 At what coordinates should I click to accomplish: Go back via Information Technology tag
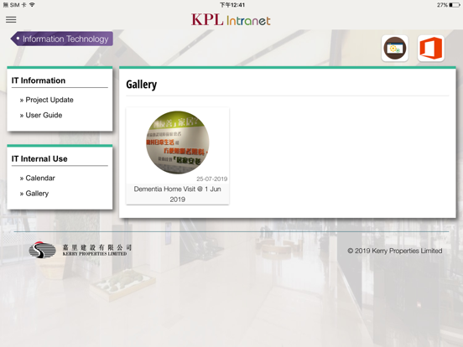click(62, 39)
